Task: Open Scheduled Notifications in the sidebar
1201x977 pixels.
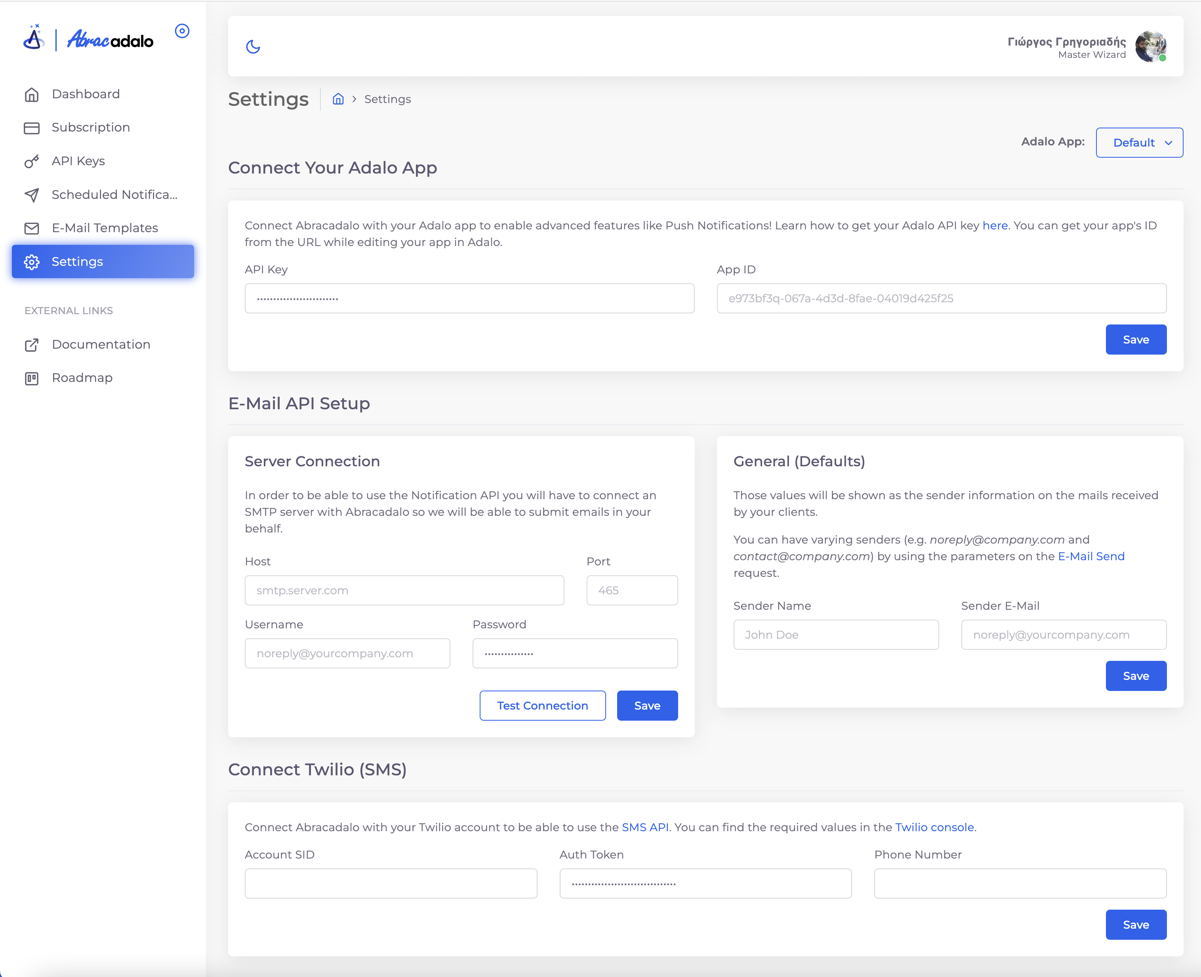Action: 114,195
